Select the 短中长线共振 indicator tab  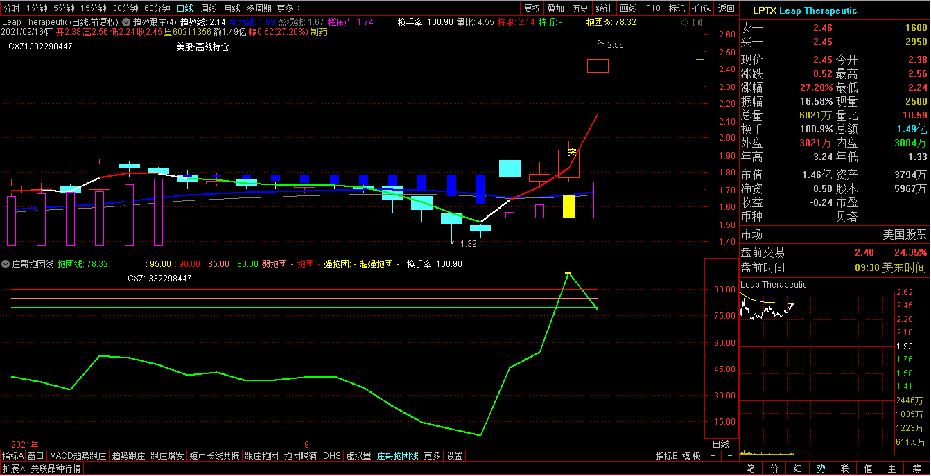pyautogui.click(x=215, y=456)
